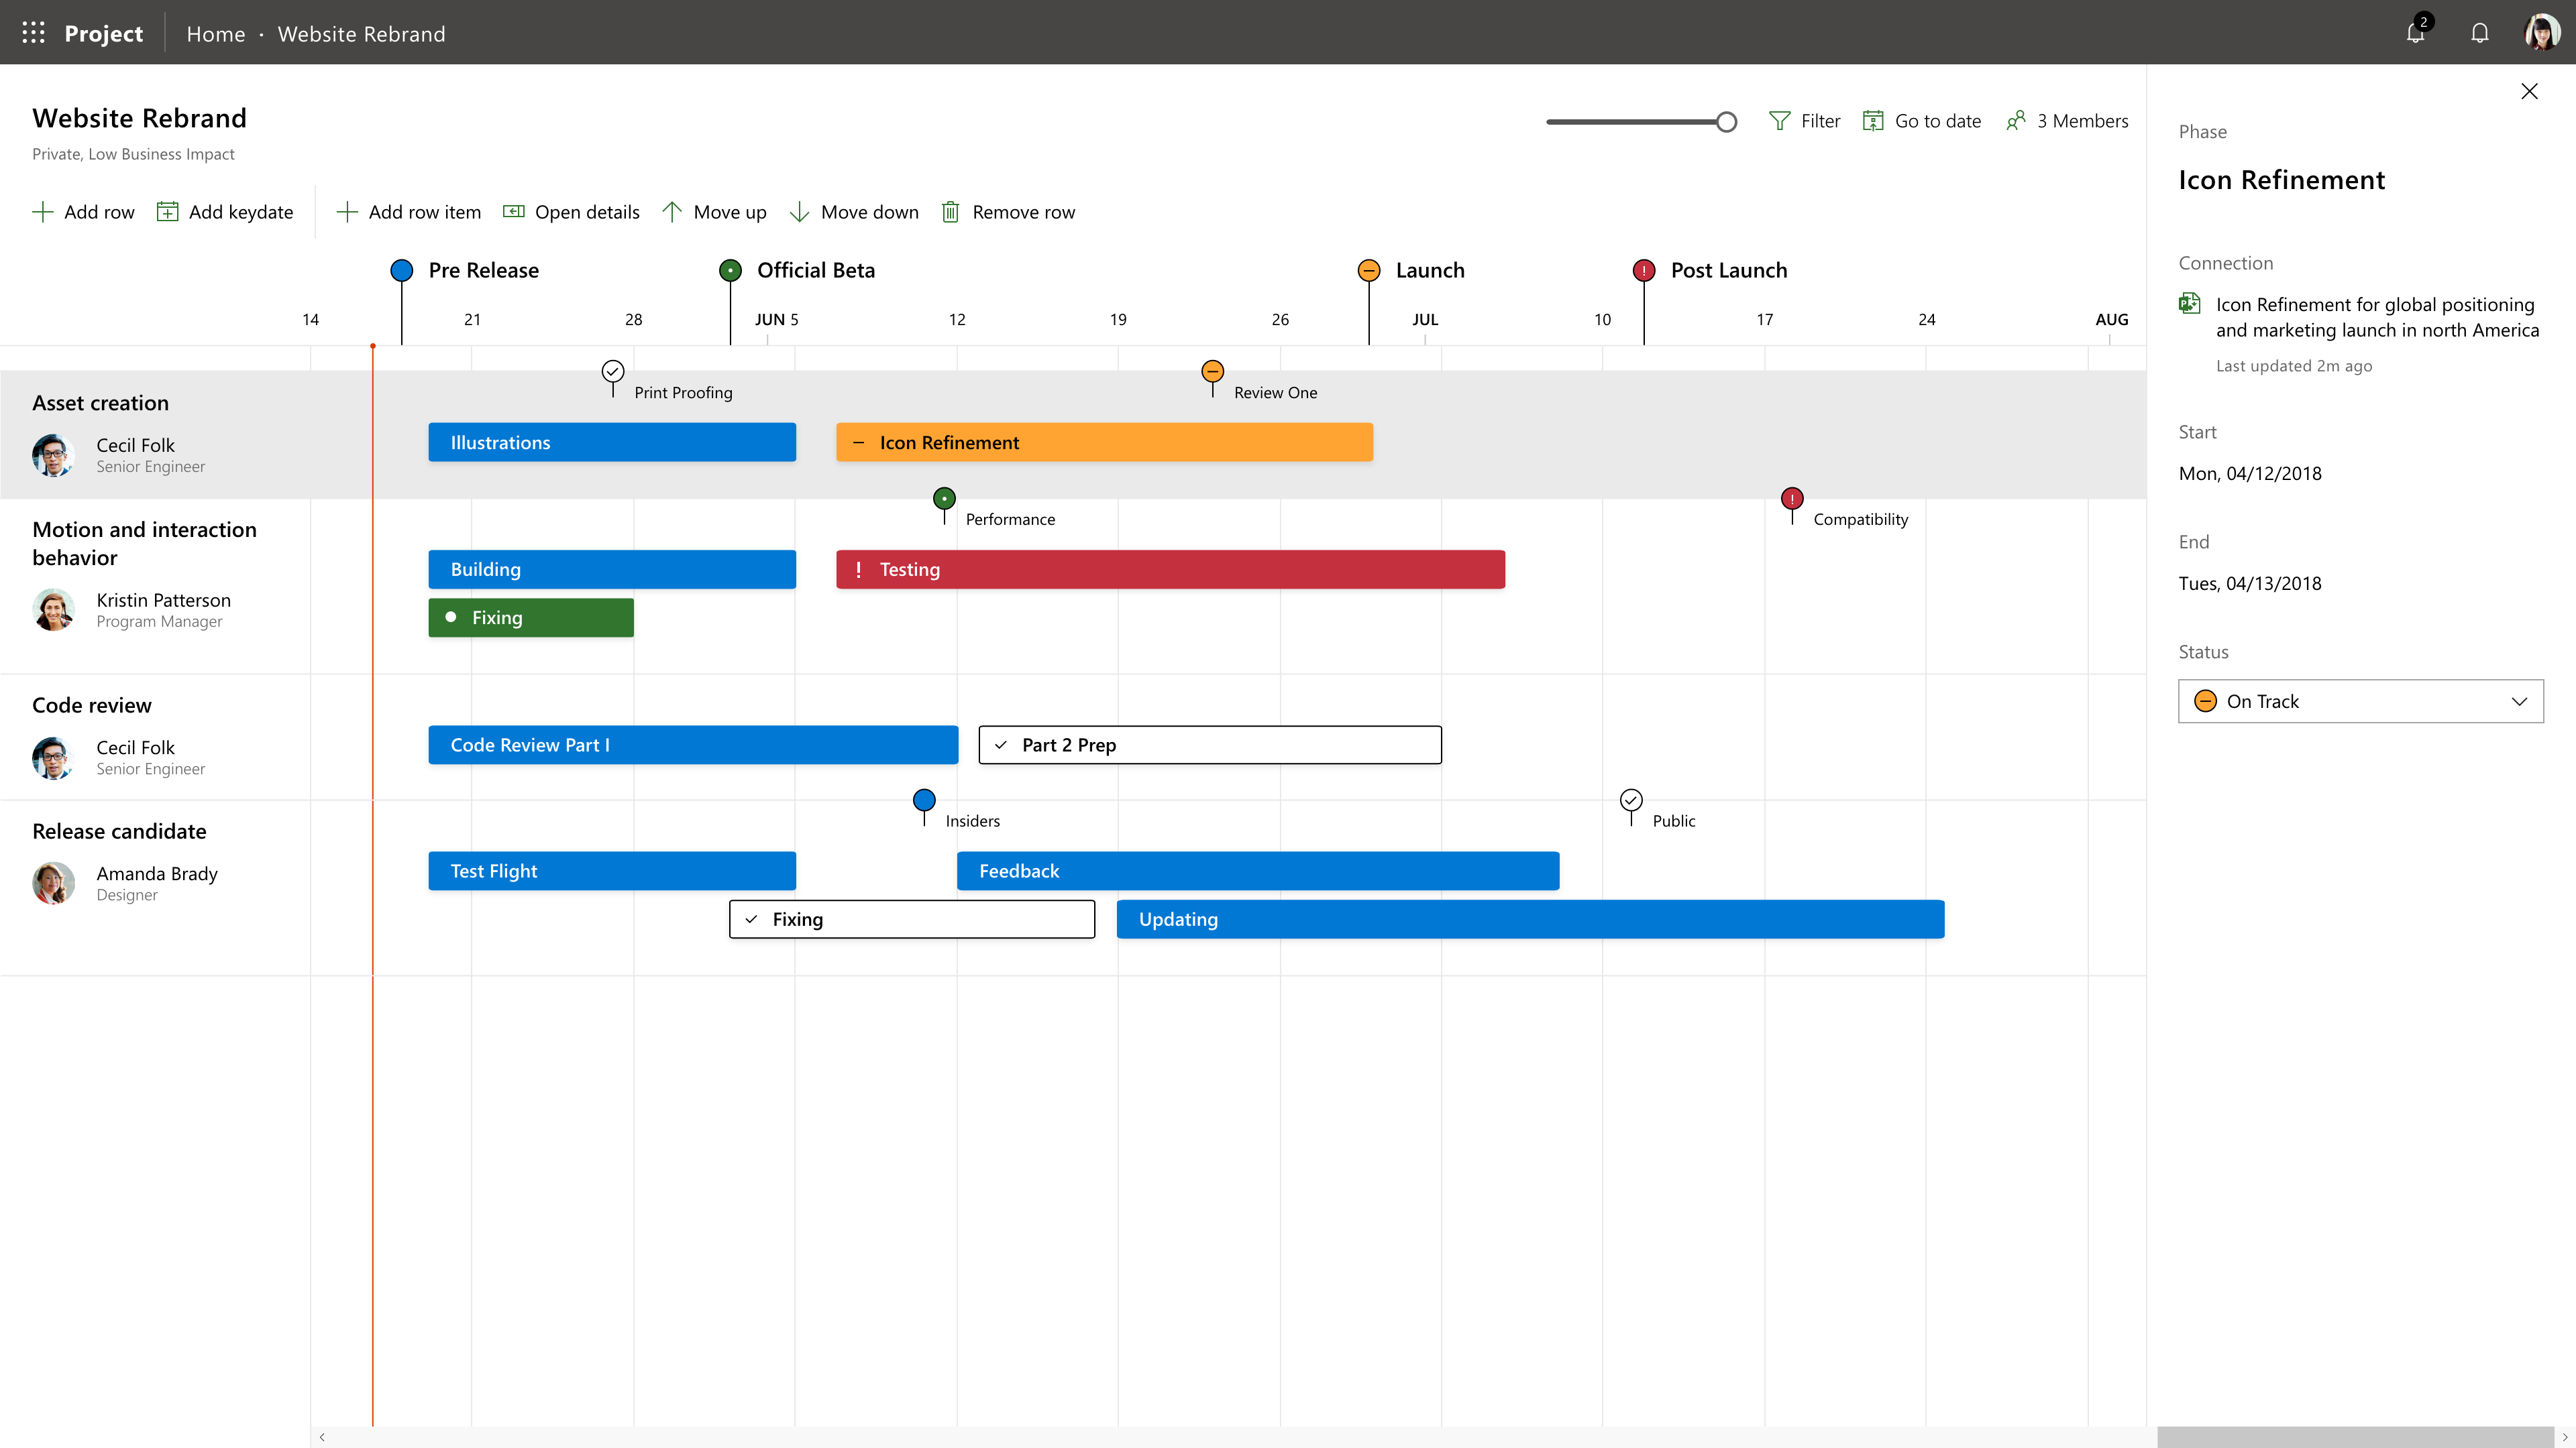Navigate to Home breadcrumb
The width and height of the screenshot is (2576, 1448).
pos(216,33)
